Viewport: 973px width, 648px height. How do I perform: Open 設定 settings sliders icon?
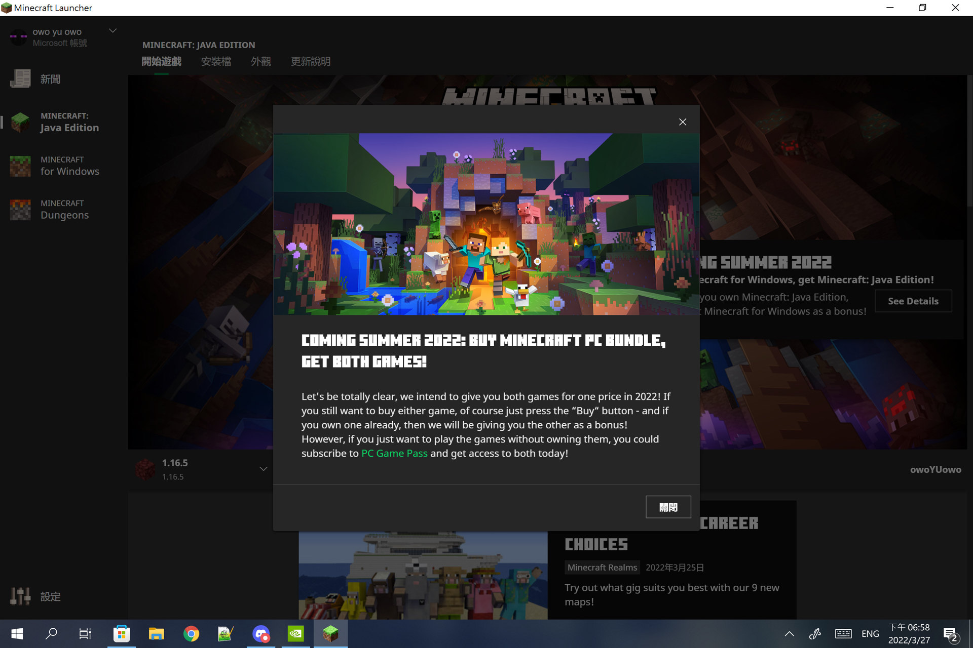click(20, 596)
